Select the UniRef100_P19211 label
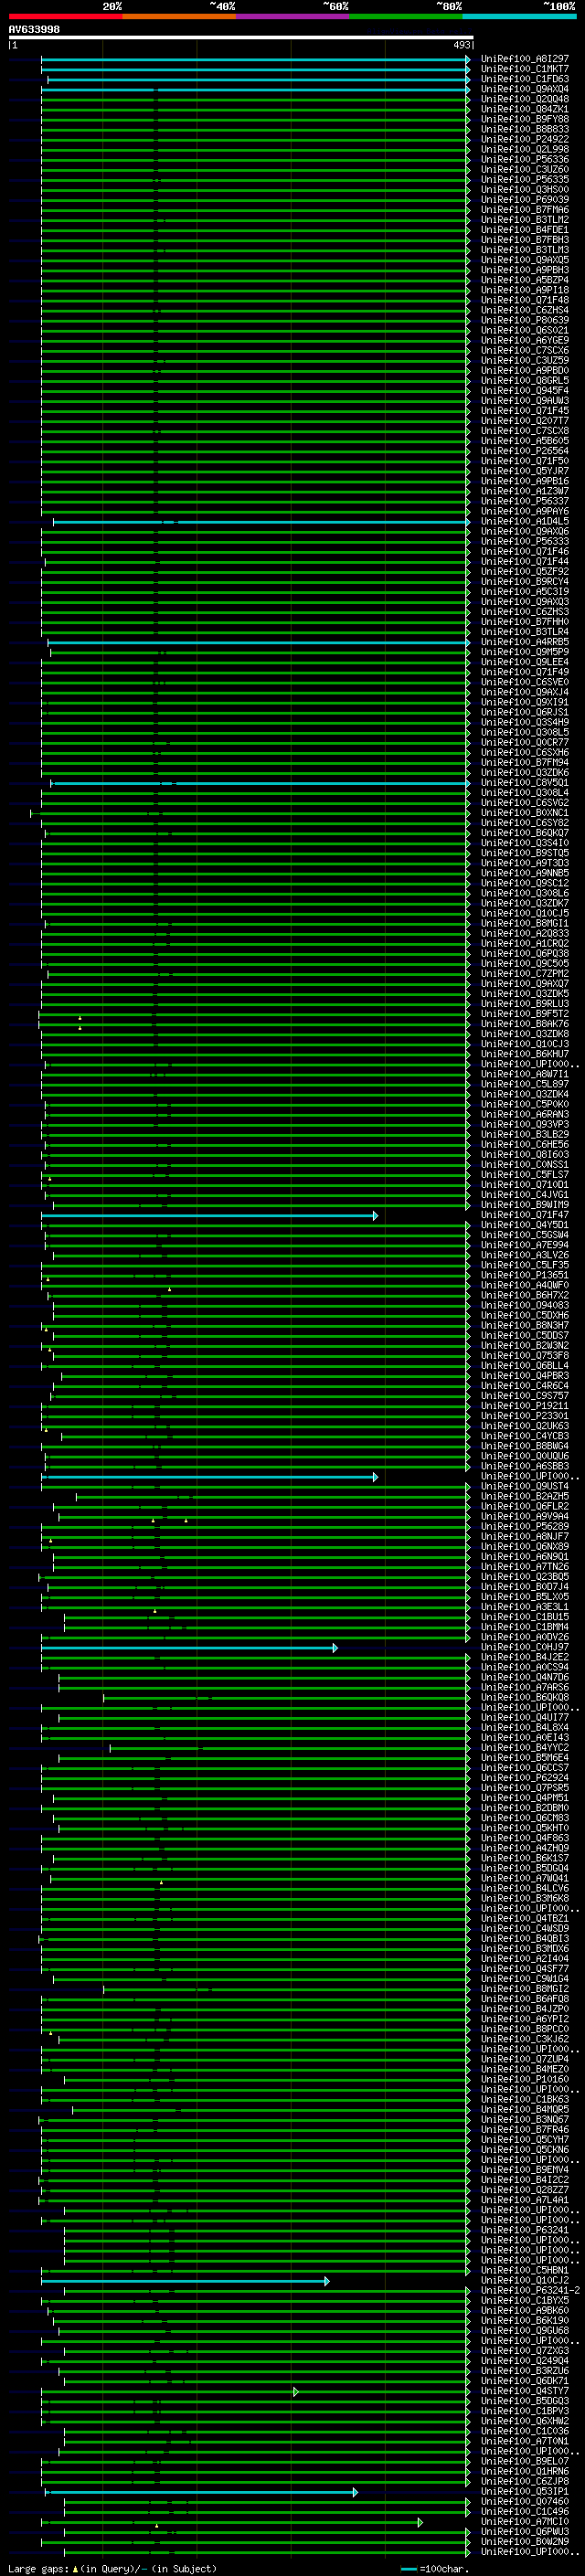The image size is (585, 2576). pyautogui.click(x=524, y=1406)
